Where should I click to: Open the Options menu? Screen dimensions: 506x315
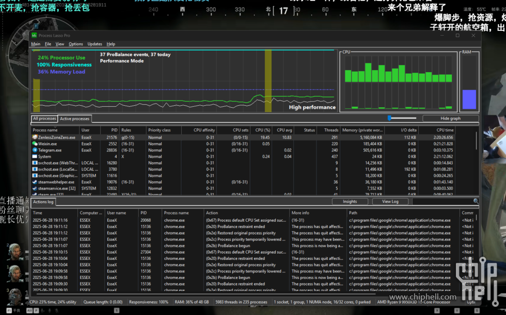(x=76, y=44)
